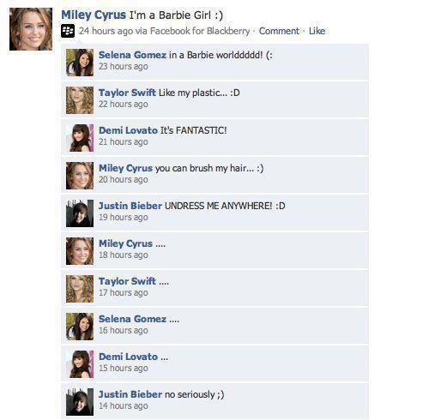
Task: Open the post author's name link at top
Action: [94, 15]
